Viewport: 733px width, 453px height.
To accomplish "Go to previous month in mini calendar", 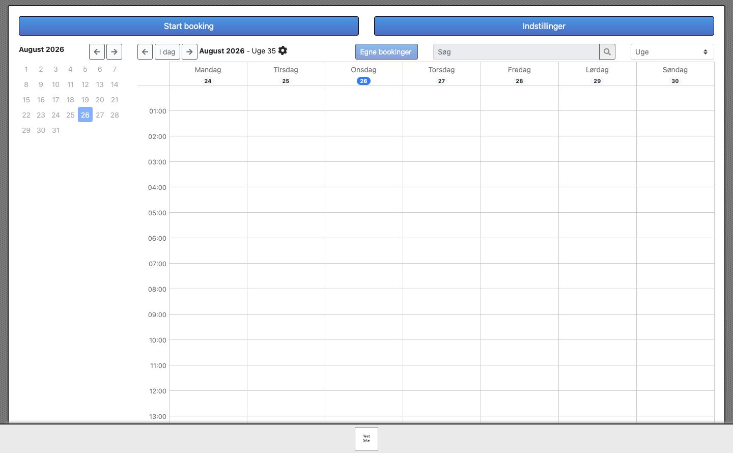I will [x=97, y=51].
